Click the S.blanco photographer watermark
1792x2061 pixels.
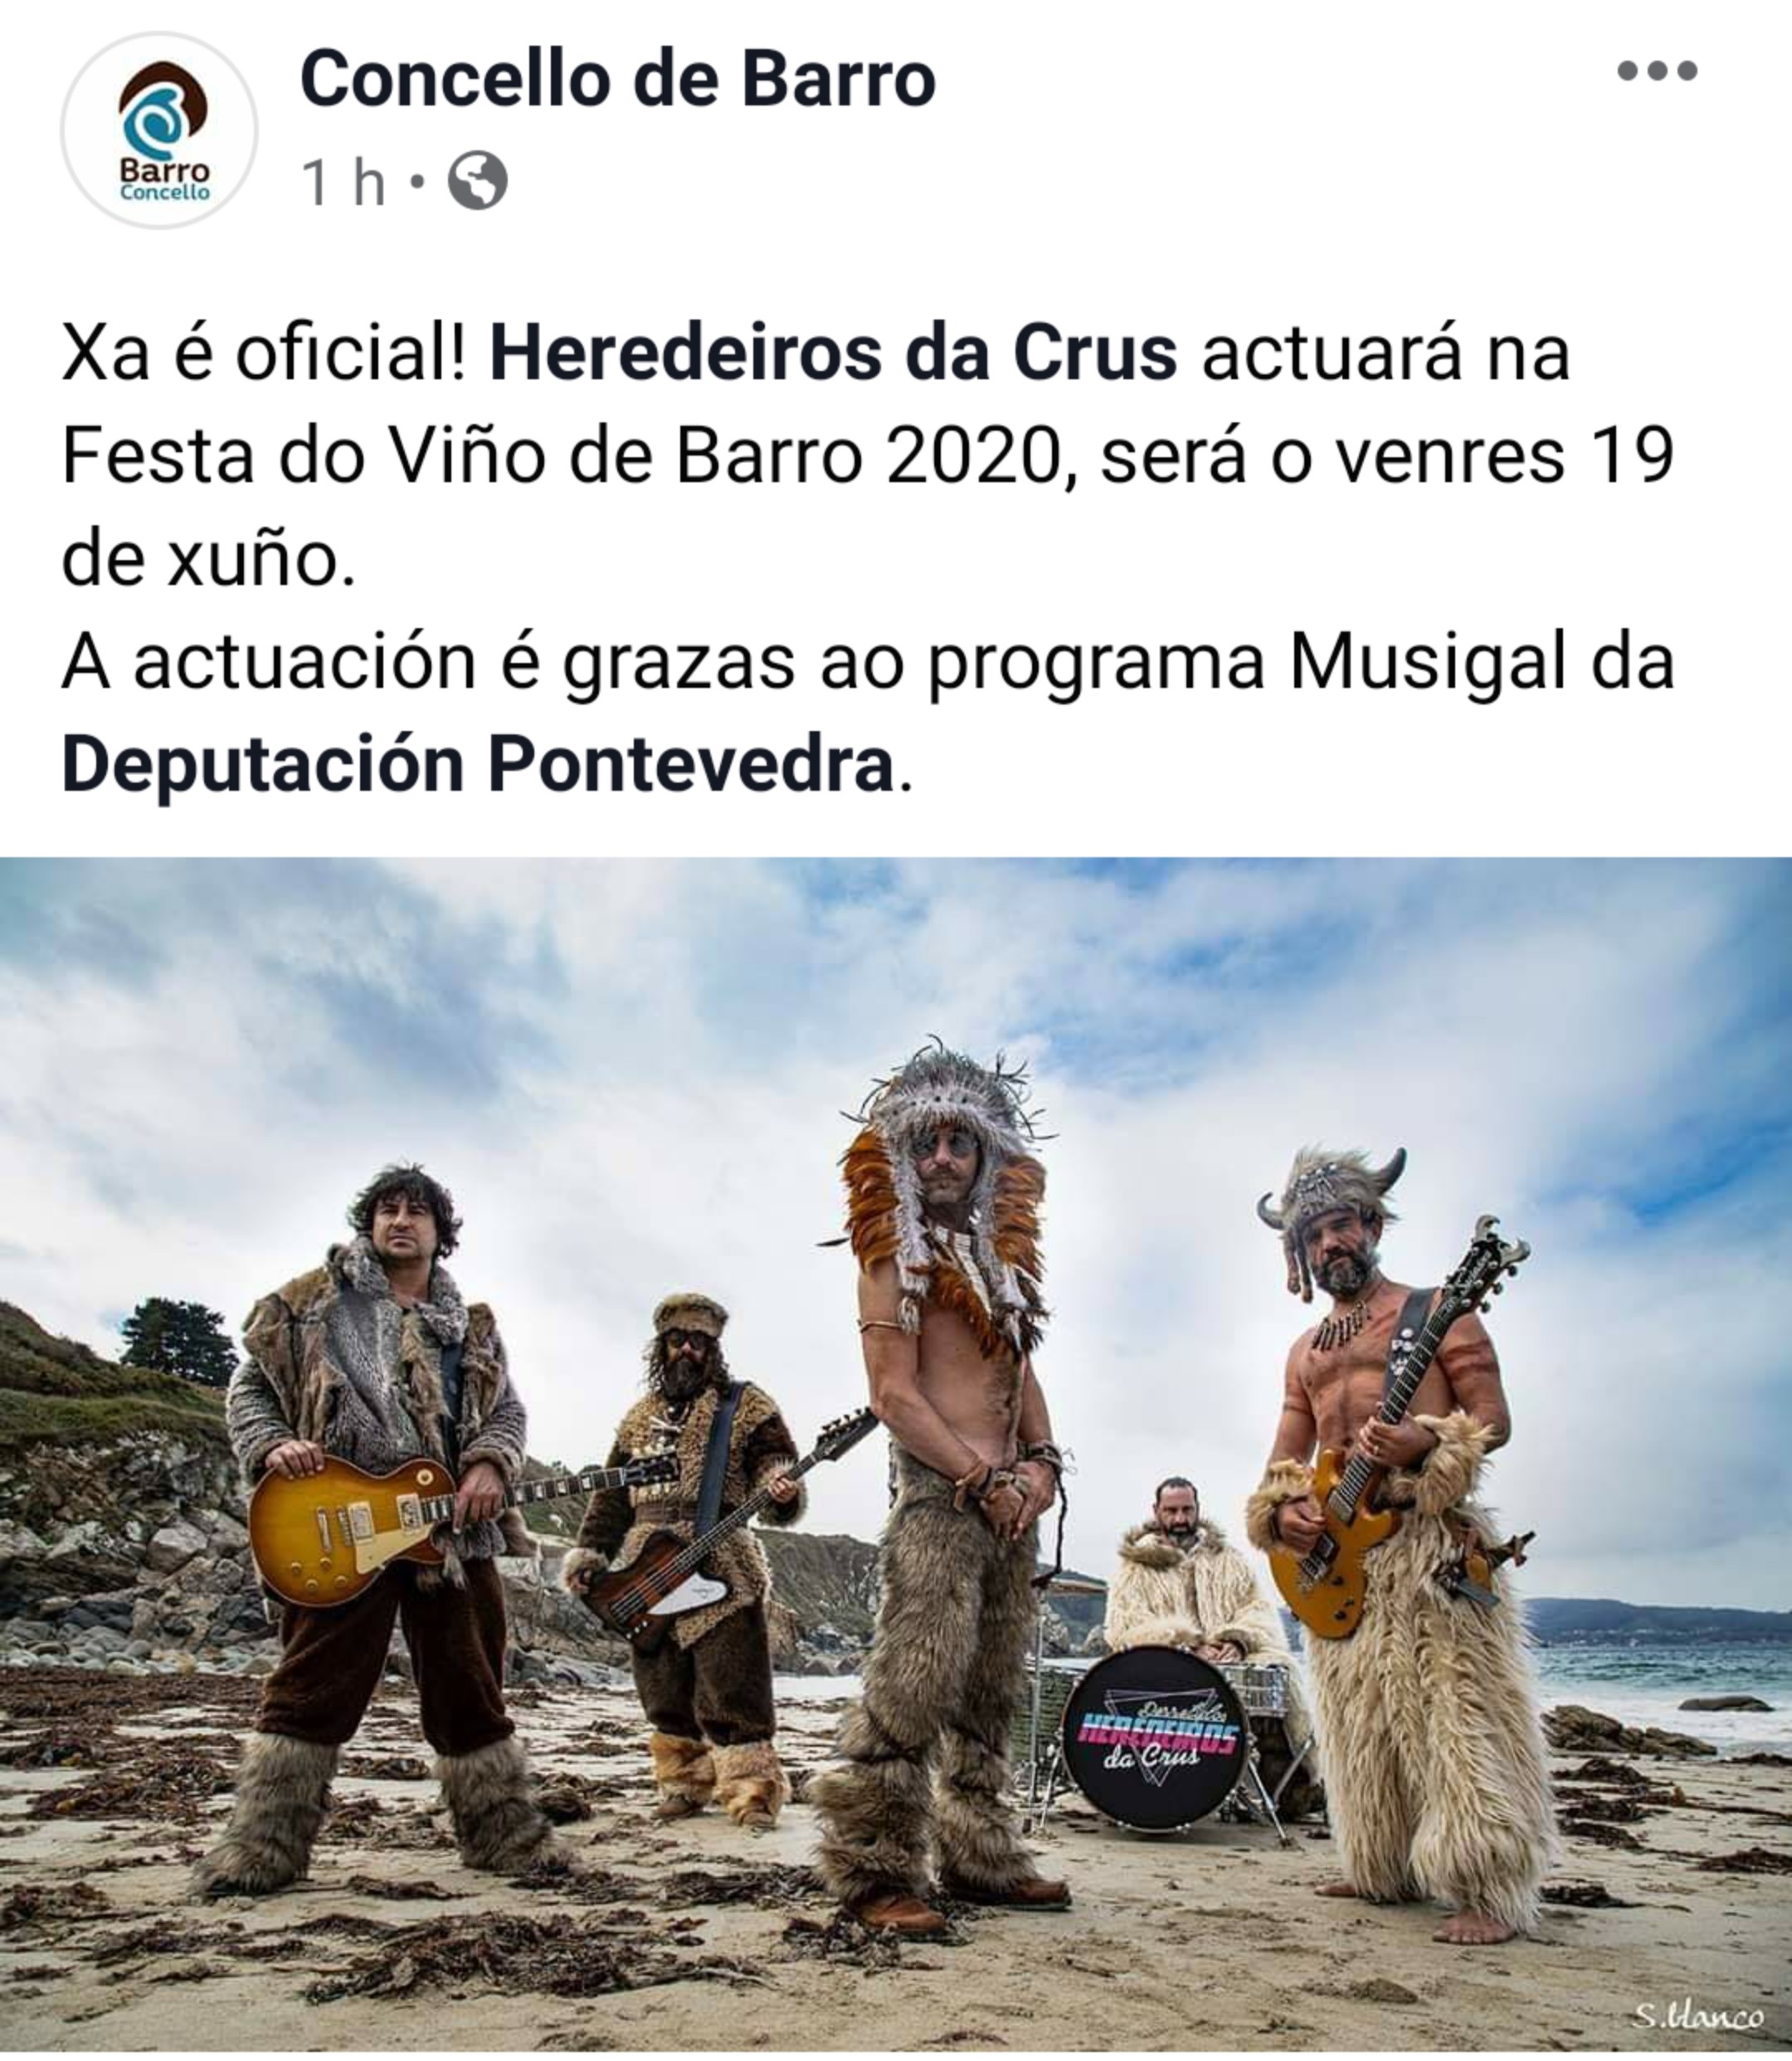[x=1699, y=2016]
